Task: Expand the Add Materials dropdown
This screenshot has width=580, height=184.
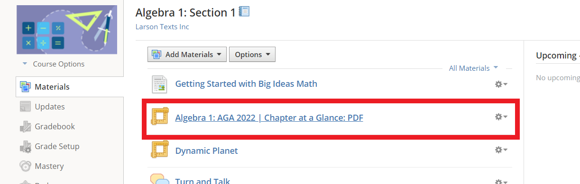Action: [x=187, y=54]
